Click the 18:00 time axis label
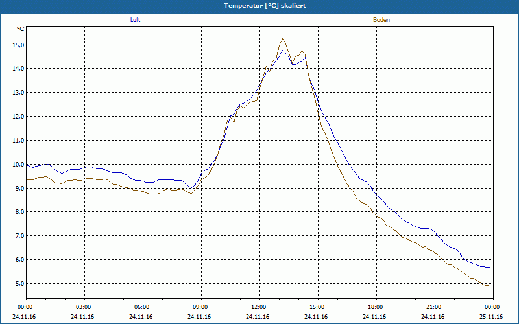Image resolution: width=519 pixels, height=324 pixels. tap(377, 307)
